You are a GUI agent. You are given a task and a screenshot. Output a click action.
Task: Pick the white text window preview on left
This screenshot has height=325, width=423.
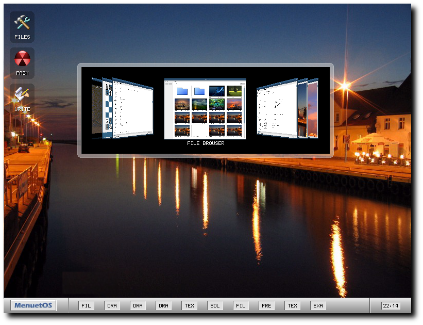click(x=133, y=109)
